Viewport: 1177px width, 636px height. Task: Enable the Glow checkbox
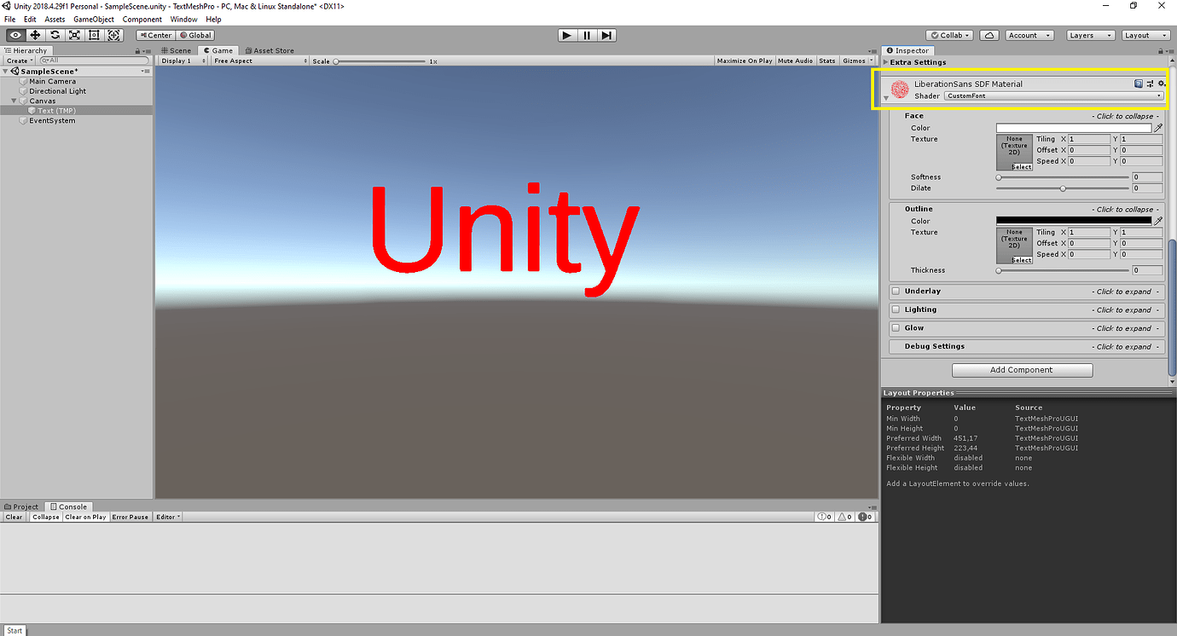click(x=896, y=327)
